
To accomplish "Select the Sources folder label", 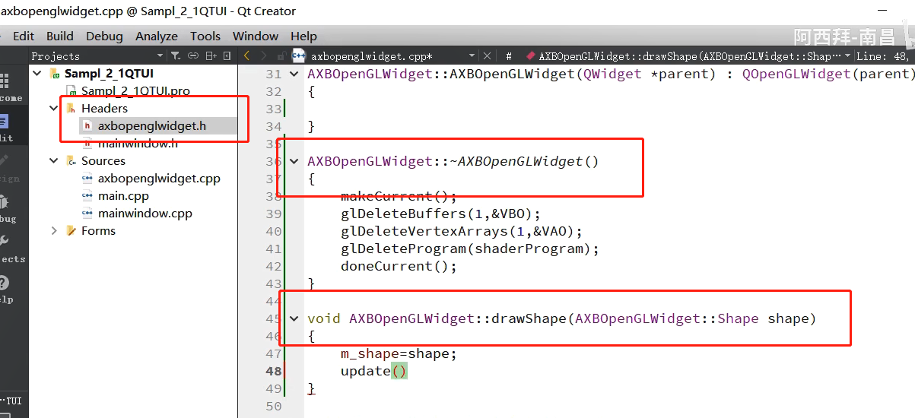I will (x=103, y=160).
